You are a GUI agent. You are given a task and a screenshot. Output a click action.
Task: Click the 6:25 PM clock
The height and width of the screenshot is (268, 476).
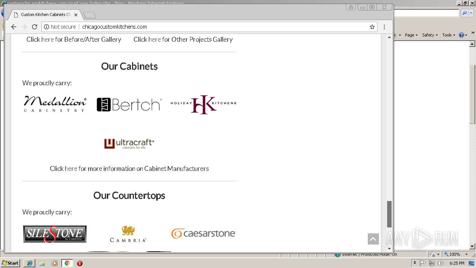[457, 263]
